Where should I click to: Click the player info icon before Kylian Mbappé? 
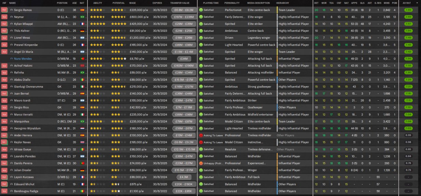[12, 24]
